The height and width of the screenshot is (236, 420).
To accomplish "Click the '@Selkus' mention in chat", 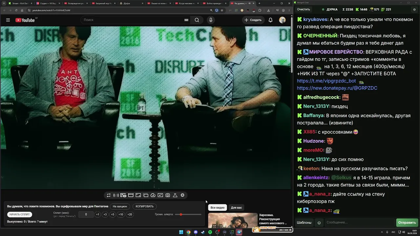I will 341,178.
